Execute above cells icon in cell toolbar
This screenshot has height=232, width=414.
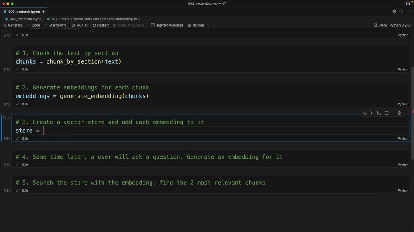click(372, 113)
